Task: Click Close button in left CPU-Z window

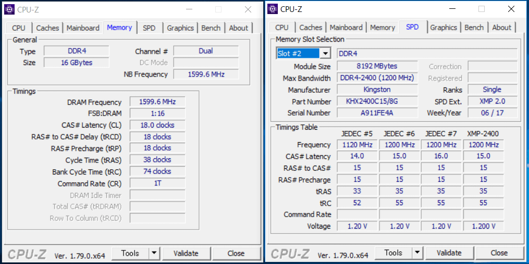Action: [x=236, y=253]
